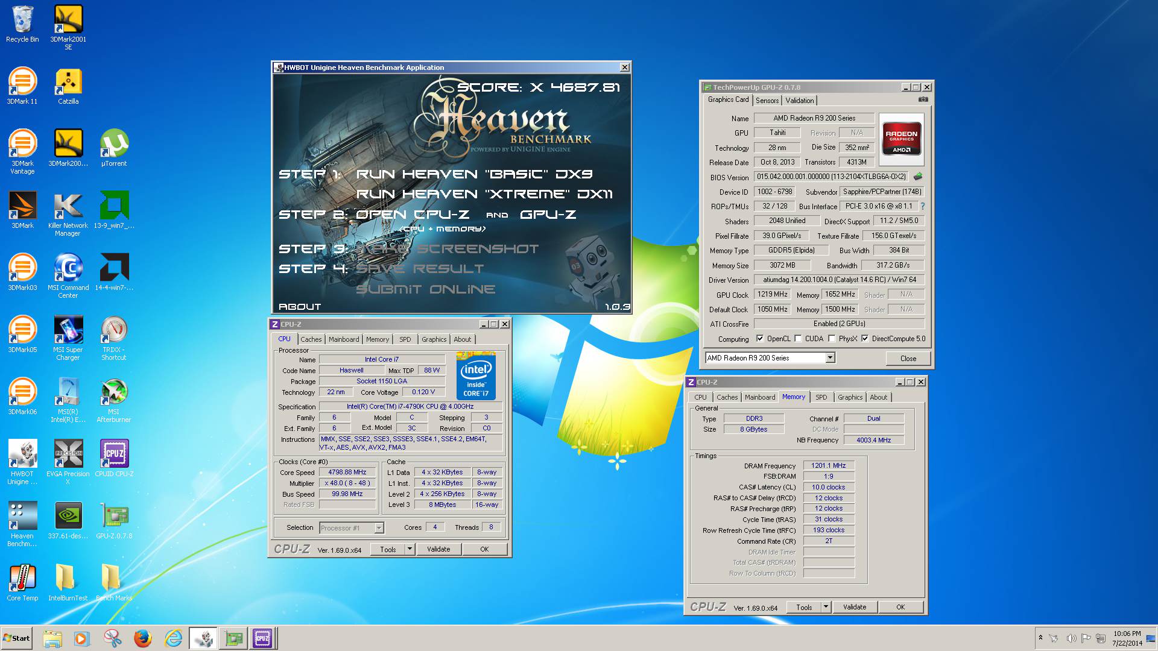This screenshot has height=651, width=1158.
Task: Switch to Caches tab in CPU-Z CPU window
Action: [311, 339]
